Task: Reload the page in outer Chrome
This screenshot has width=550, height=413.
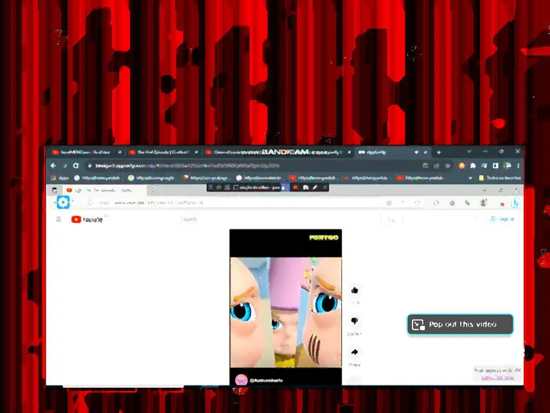Action: [76, 166]
